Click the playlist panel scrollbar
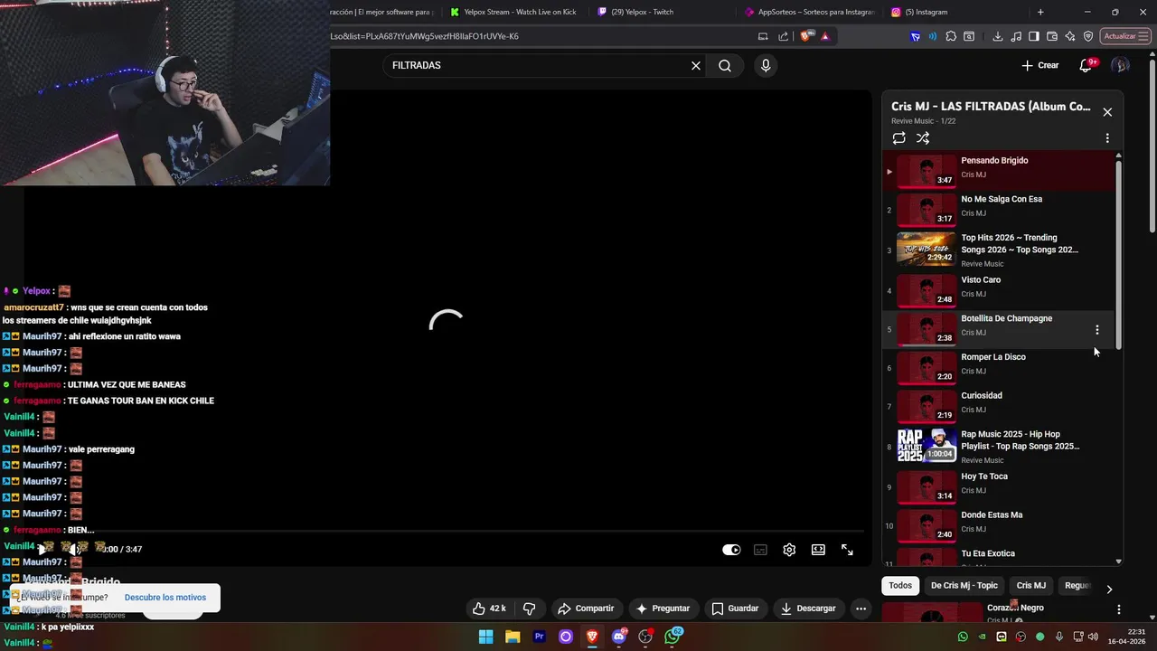1157x651 pixels. click(1118, 256)
